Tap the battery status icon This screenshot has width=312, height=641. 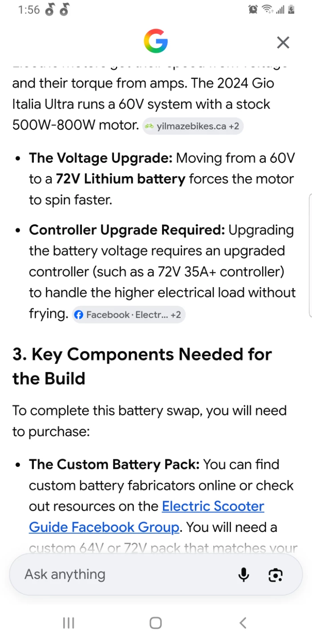pos(292,9)
